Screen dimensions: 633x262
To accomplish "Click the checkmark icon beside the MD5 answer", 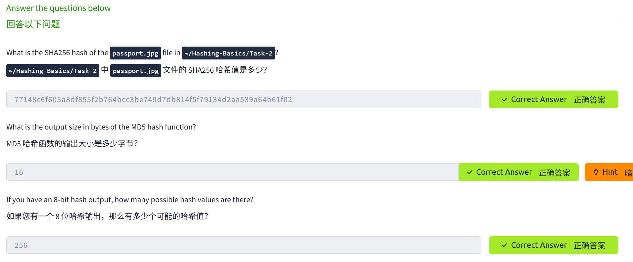I will (x=469, y=172).
